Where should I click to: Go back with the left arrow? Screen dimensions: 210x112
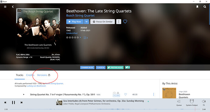[x=13, y=7]
